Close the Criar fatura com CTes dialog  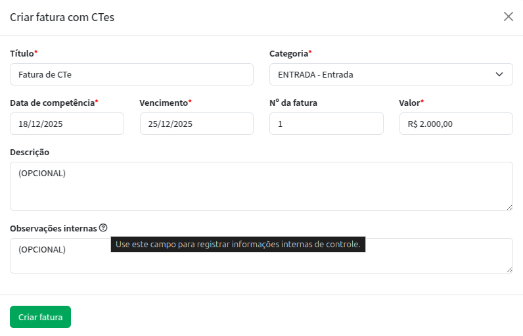tap(508, 17)
